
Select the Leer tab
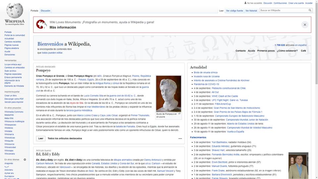coord(221,11)
